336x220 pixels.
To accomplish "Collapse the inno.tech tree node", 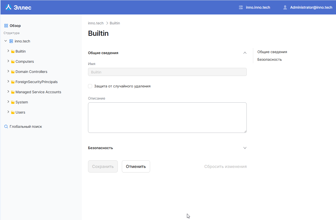I will point(5,41).
